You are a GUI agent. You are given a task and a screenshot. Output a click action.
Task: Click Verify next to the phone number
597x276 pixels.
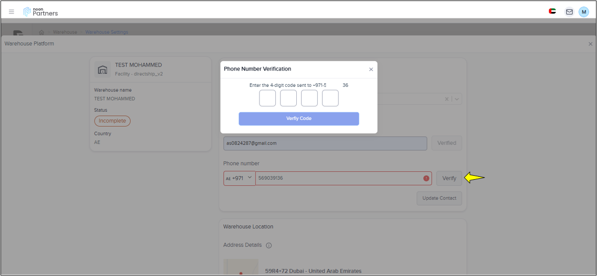pyautogui.click(x=449, y=178)
